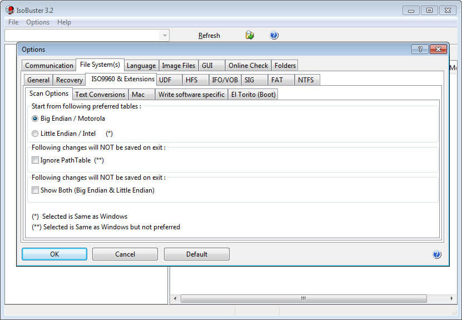
Task: Open the Online Check tab
Action: [248, 66]
